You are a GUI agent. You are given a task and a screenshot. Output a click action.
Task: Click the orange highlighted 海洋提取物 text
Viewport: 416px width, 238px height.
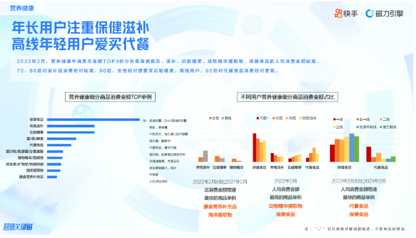pyautogui.click(x=220, y=215)
